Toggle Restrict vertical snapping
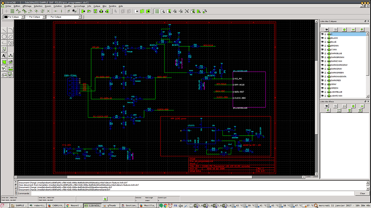The width and height of the screenshot is (371, 208). pos(61,11)
